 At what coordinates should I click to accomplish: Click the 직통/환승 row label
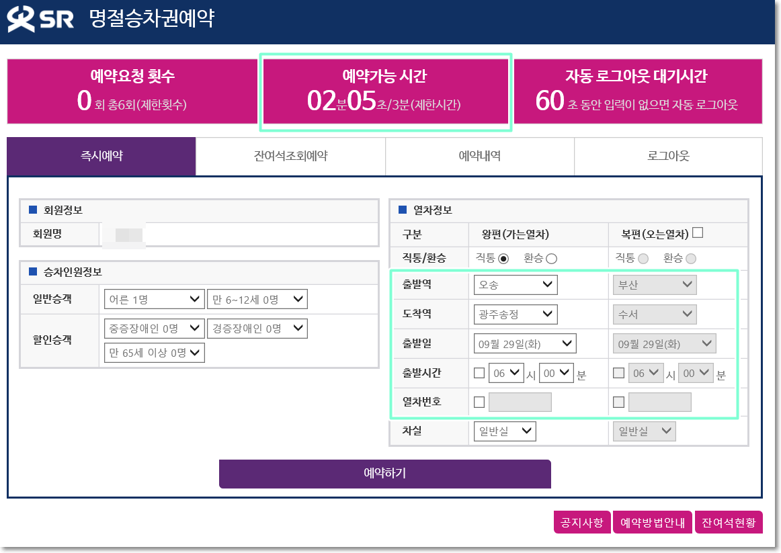tap(424, 258)
